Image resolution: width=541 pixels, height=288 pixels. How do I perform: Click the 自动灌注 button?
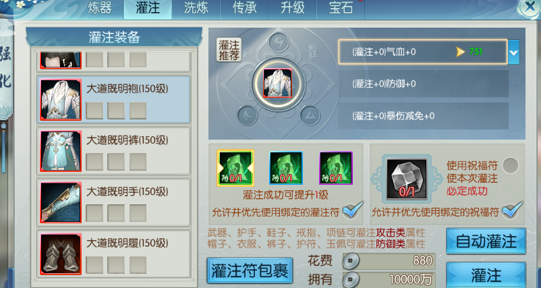pyautogui.click(x=486, y=241)
